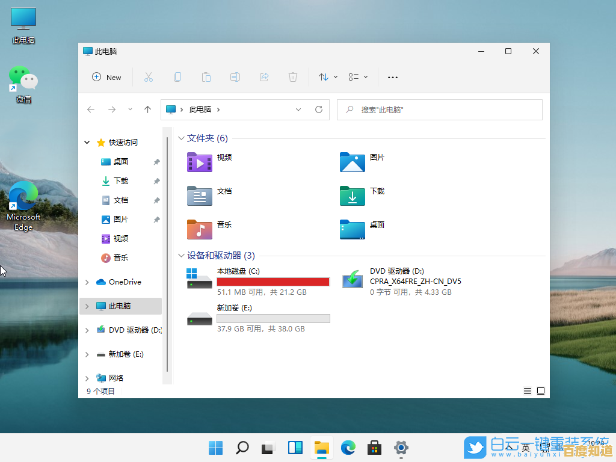616x462 pixels.
Task: Unpin 下载 from Quick access
Action: pos(156,180)
